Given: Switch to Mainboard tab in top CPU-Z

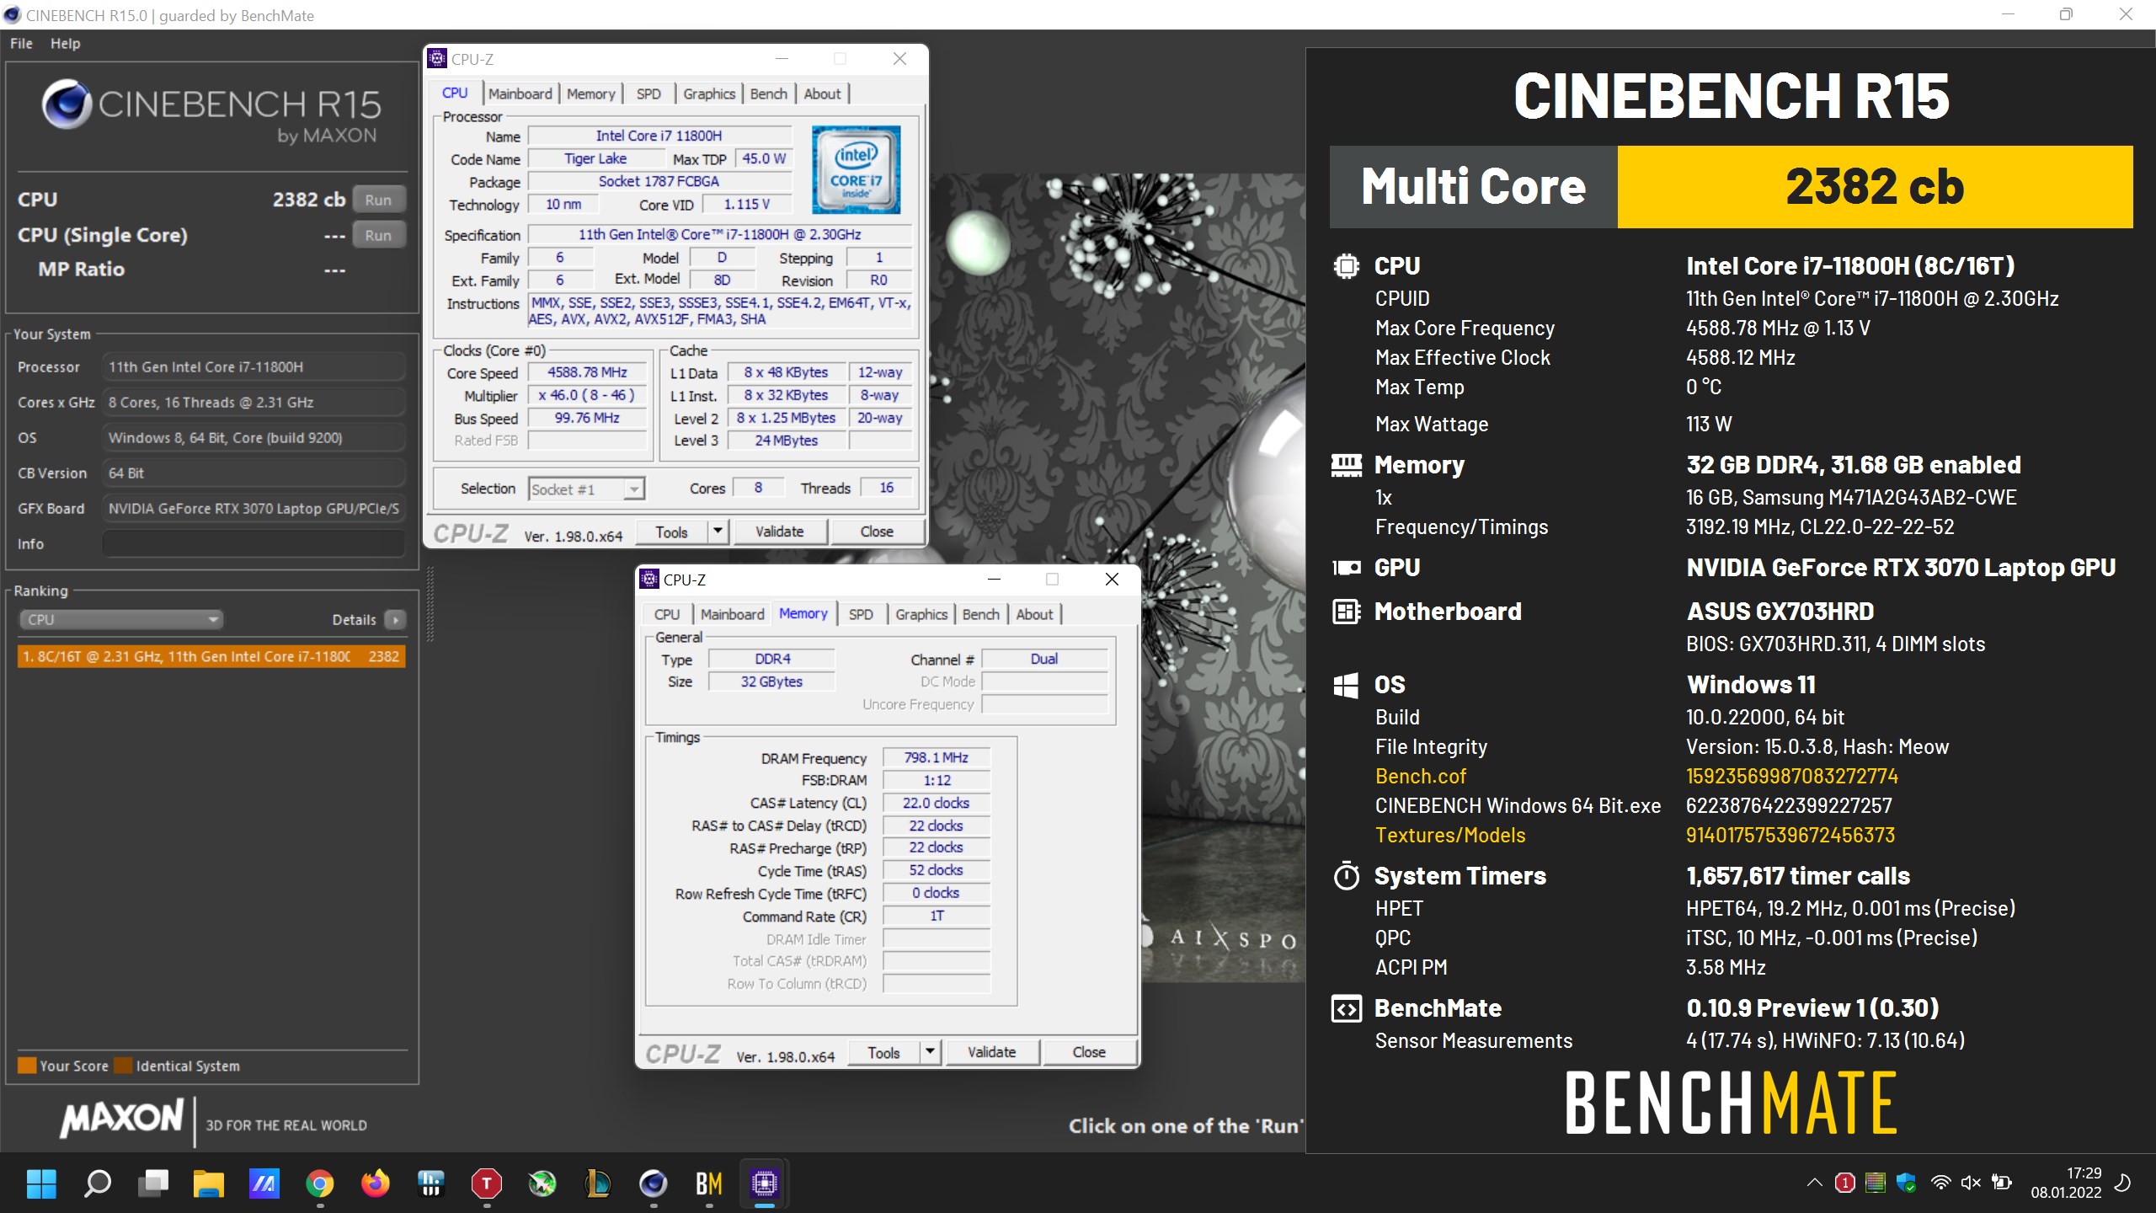Looking at the screenshot, I should (x=520, y=94).
